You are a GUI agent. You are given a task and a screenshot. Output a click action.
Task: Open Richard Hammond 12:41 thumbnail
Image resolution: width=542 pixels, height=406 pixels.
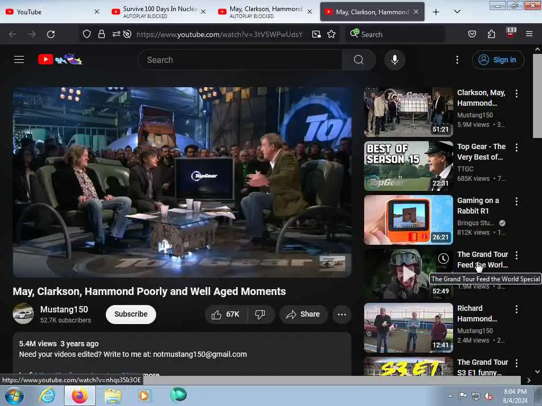click(408, 328)
